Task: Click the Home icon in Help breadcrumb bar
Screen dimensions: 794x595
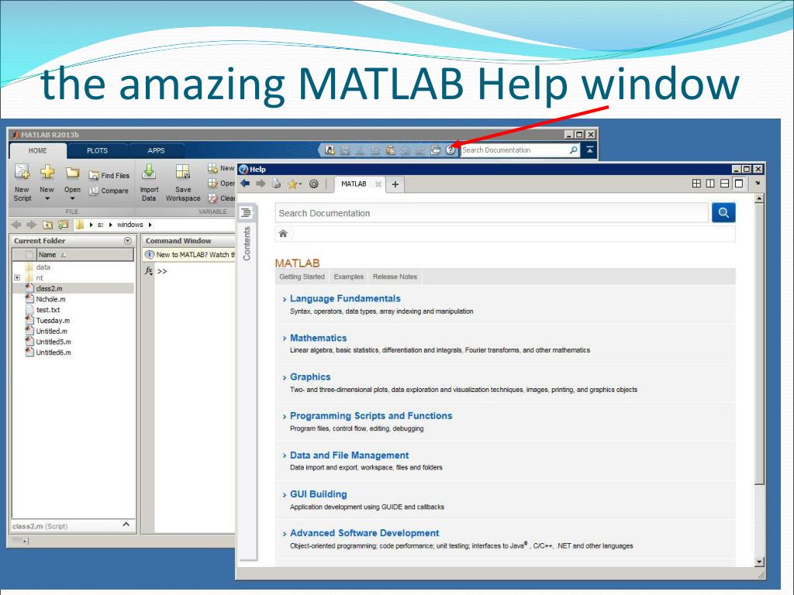Action: coord(283,233)
